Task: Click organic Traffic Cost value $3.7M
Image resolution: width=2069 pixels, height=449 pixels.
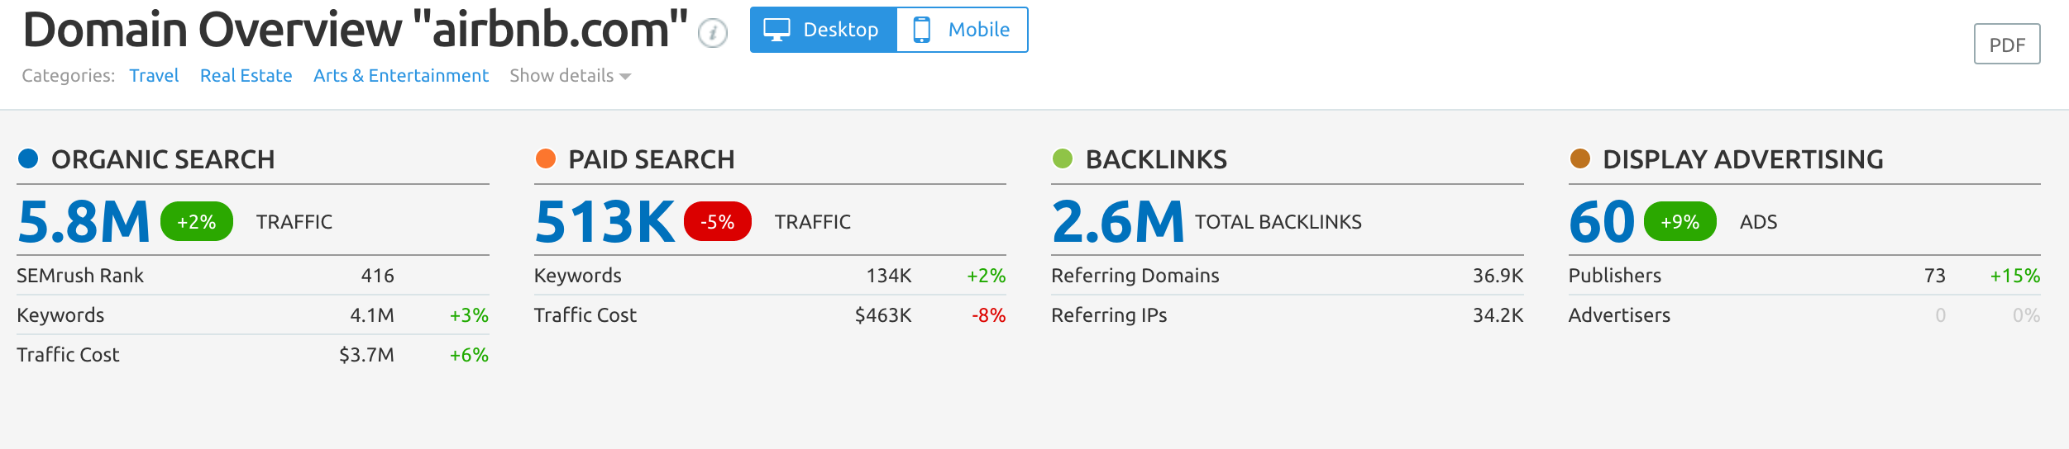Action: point(366,355)
